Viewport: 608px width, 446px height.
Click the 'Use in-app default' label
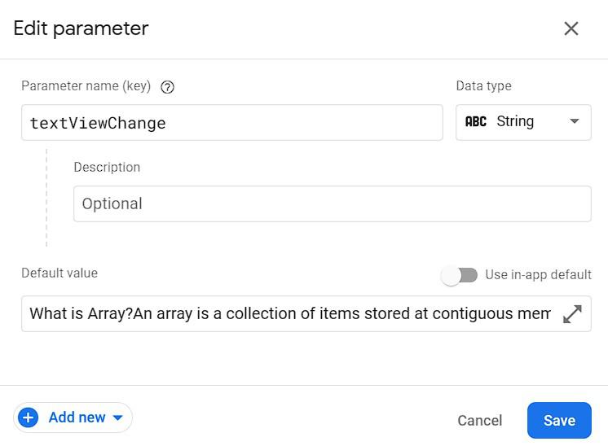click(538, 275)
